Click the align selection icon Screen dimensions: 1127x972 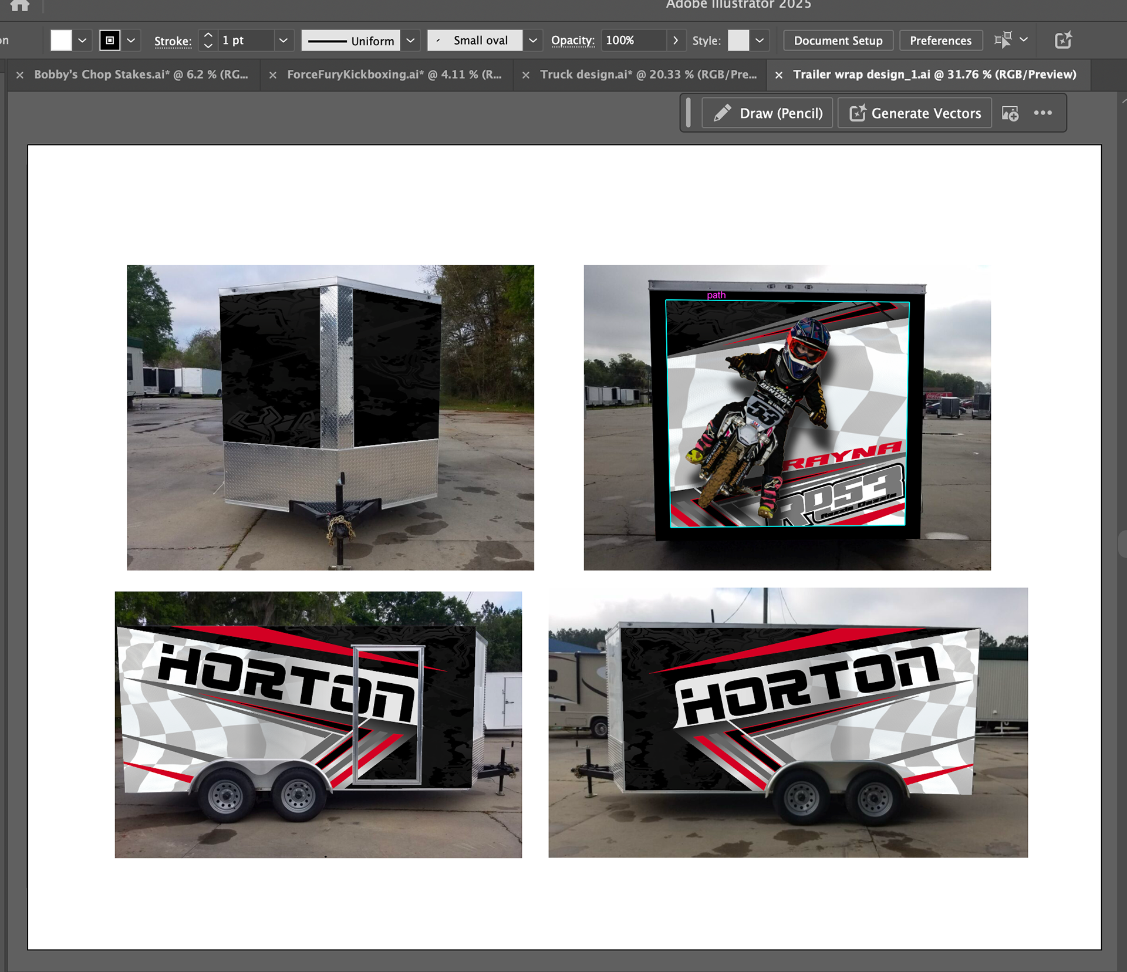tap(1003, 40)
